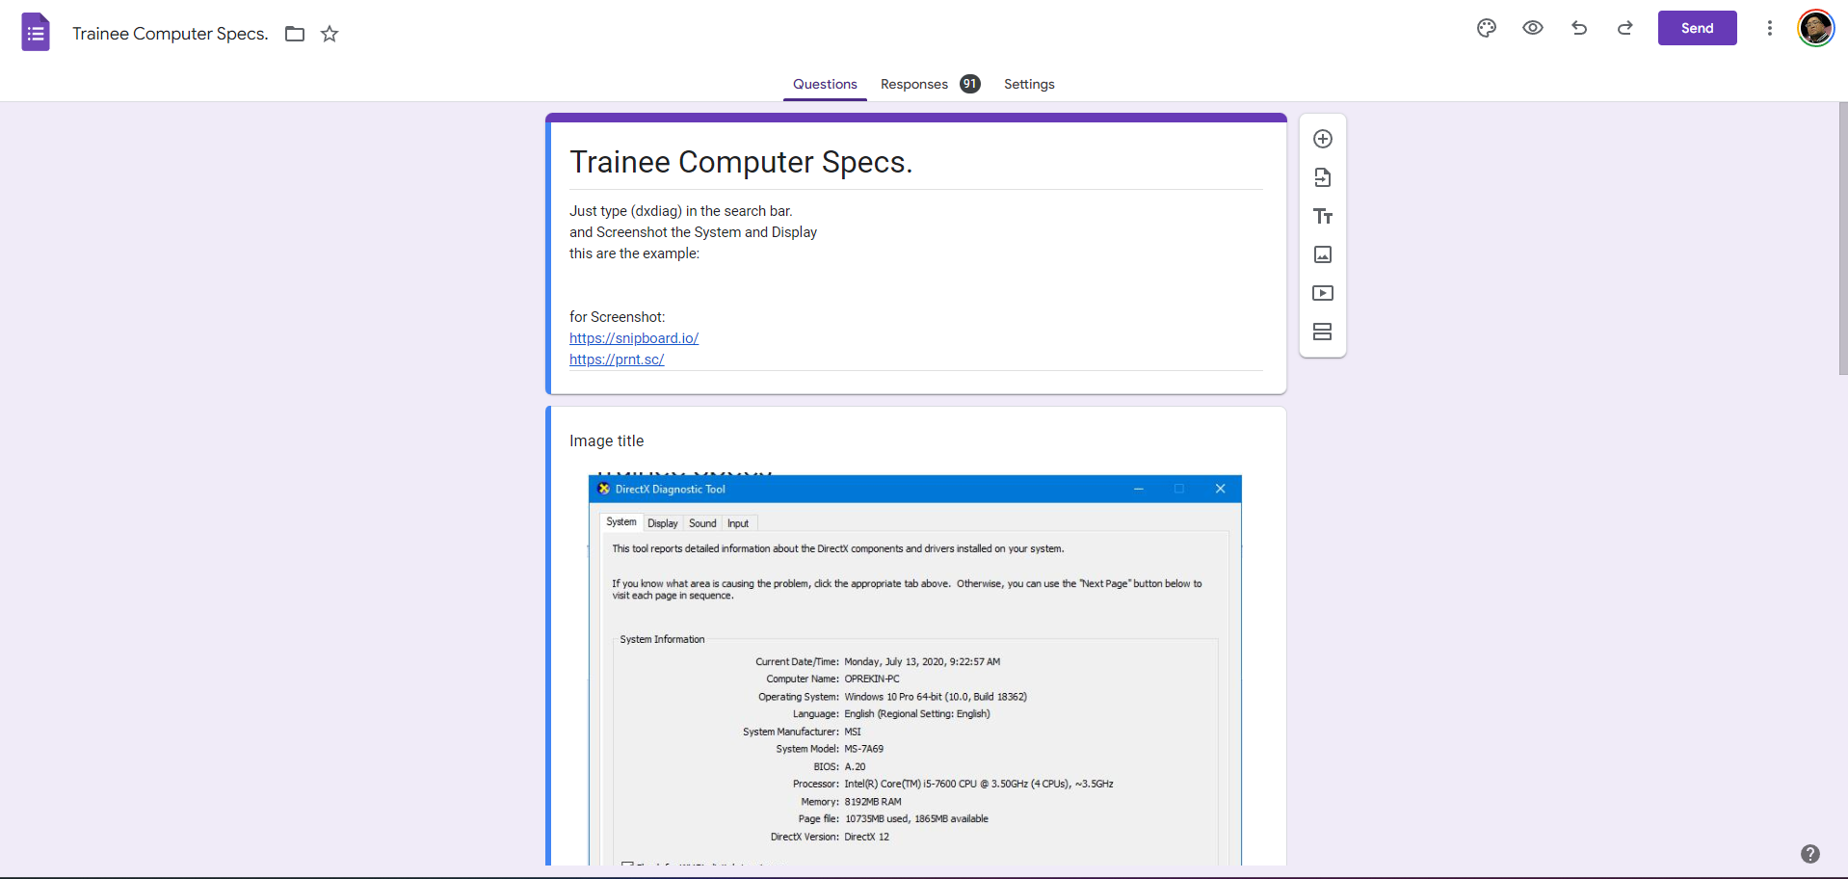Open the Google account avatar

pos(1816,28)
